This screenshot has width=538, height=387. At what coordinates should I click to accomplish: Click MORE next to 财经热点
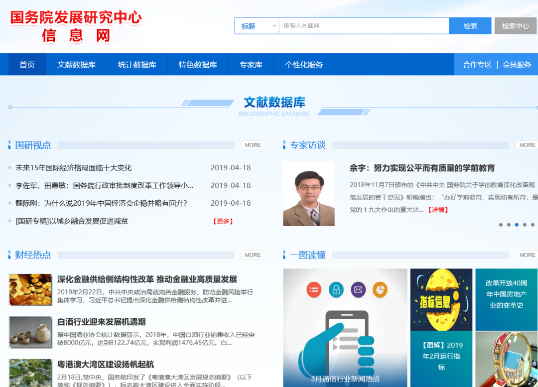(252, 255)
